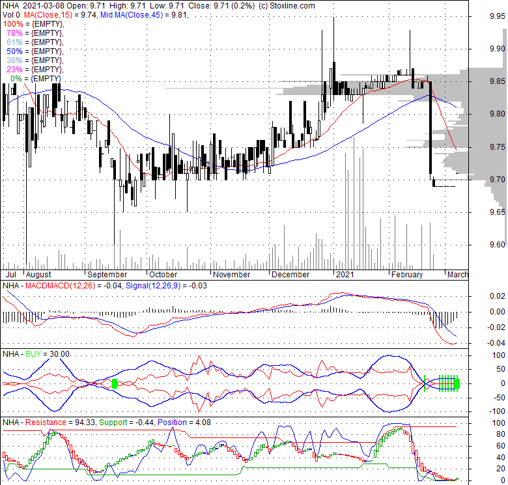Click the (c) Stoxline.com copyright text

coord(287,6)
